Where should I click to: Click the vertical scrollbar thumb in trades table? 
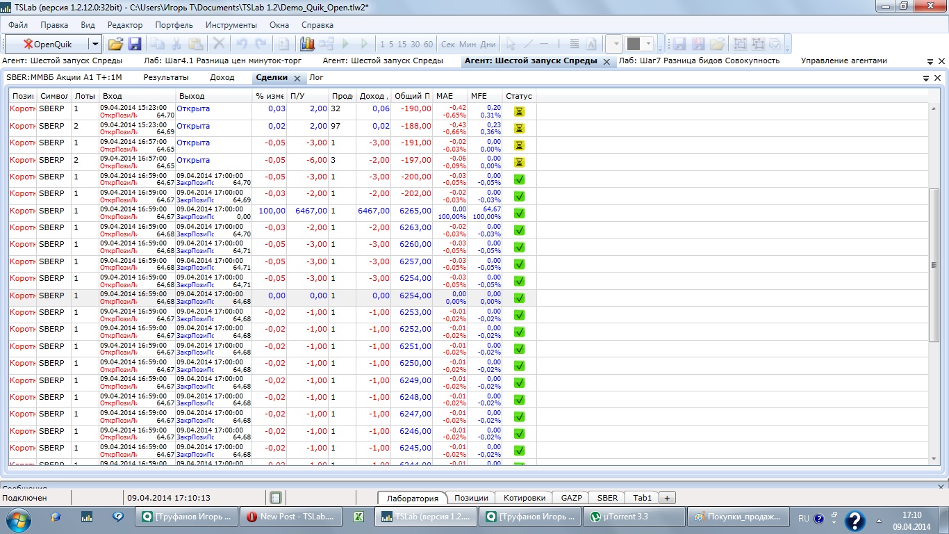point(934,264)
